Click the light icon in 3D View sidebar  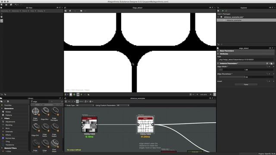pos(2,14)
